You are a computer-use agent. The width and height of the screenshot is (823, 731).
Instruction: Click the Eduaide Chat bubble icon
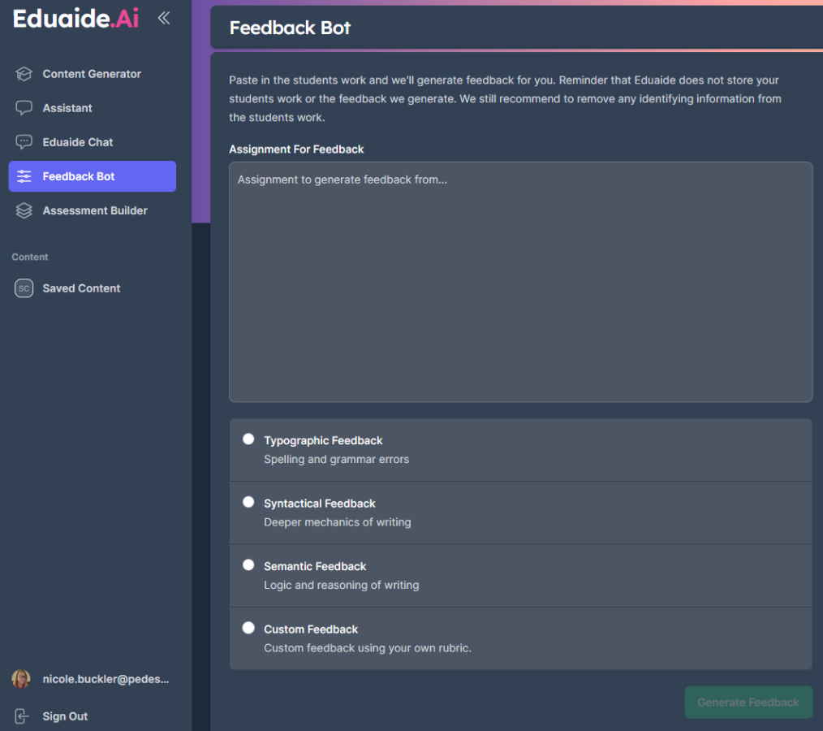(x=24, y=142)
